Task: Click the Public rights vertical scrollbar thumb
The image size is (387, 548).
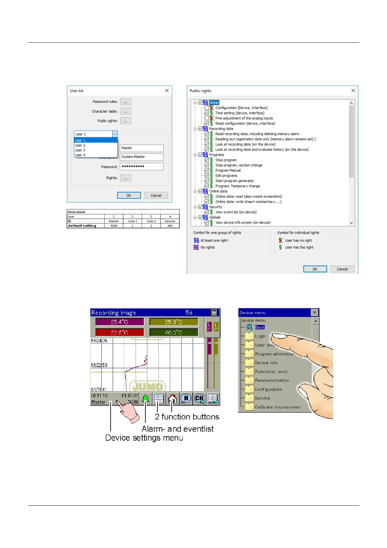Action: click(x=351, y=142)
